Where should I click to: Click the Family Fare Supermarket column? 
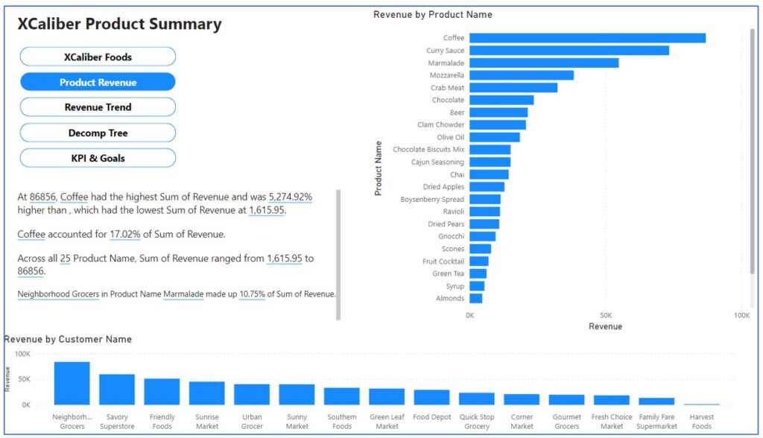click(x=656, y=401)
